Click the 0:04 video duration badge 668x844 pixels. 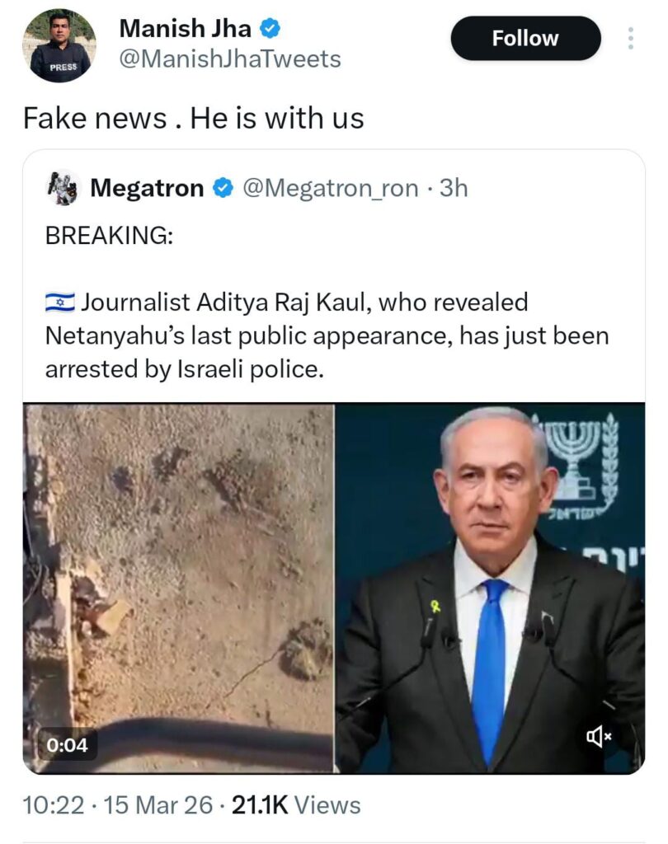coord(68,745)
